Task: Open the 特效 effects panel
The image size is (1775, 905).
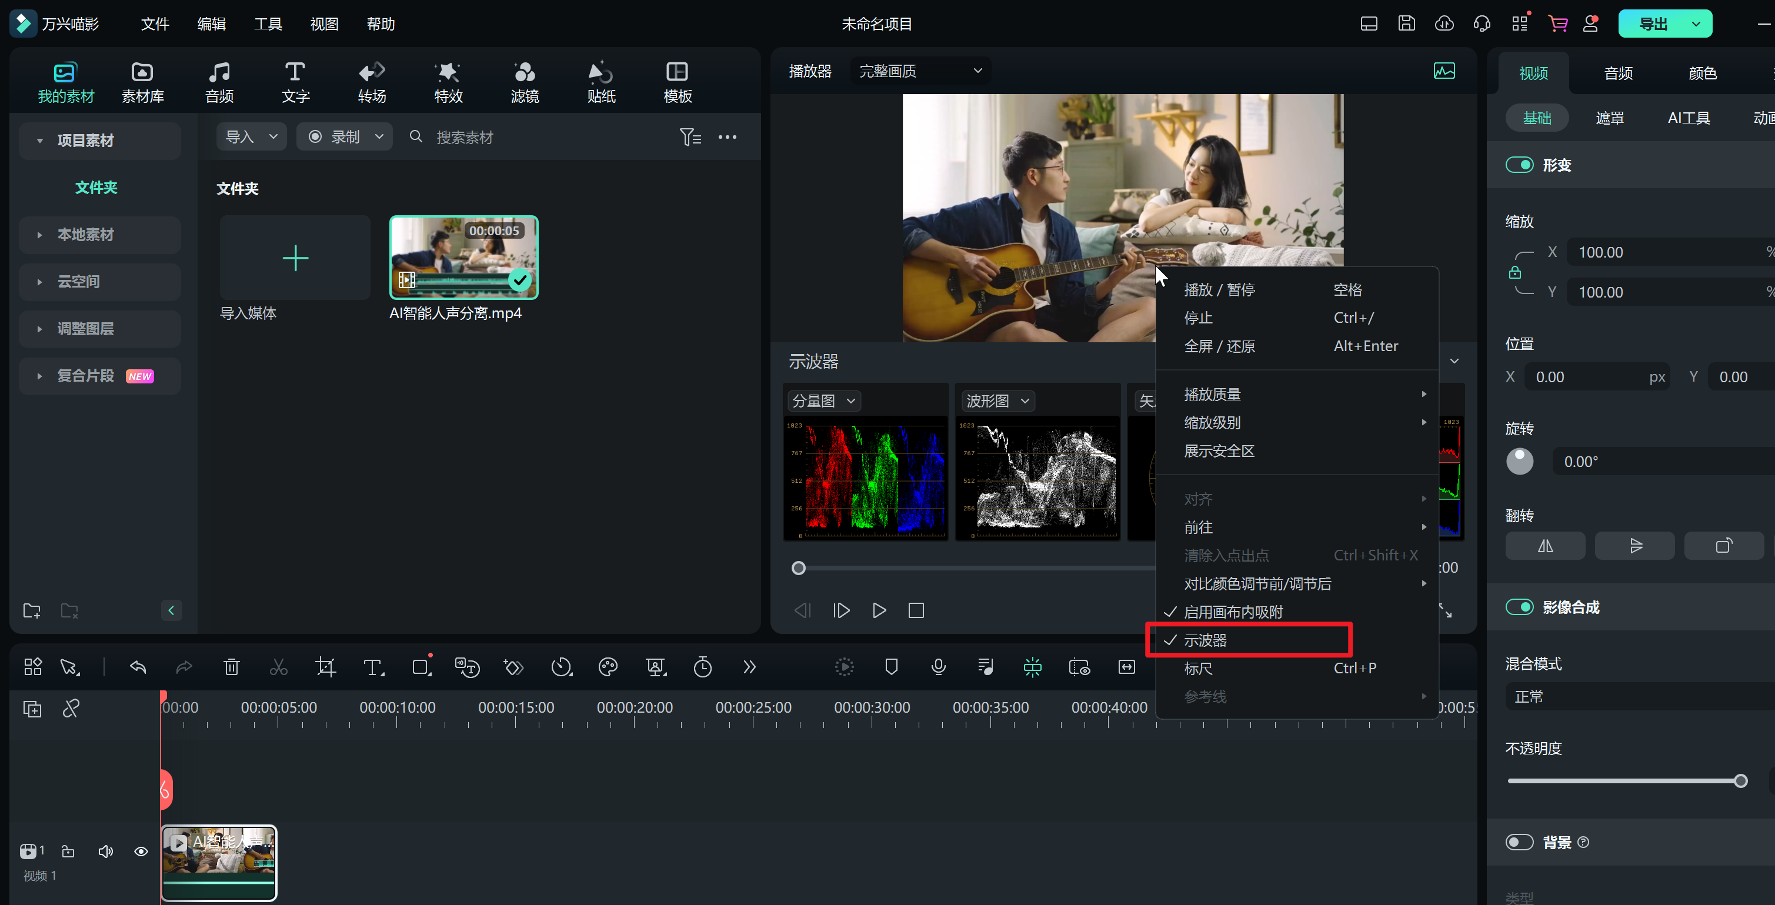Action: pos(447,81)
